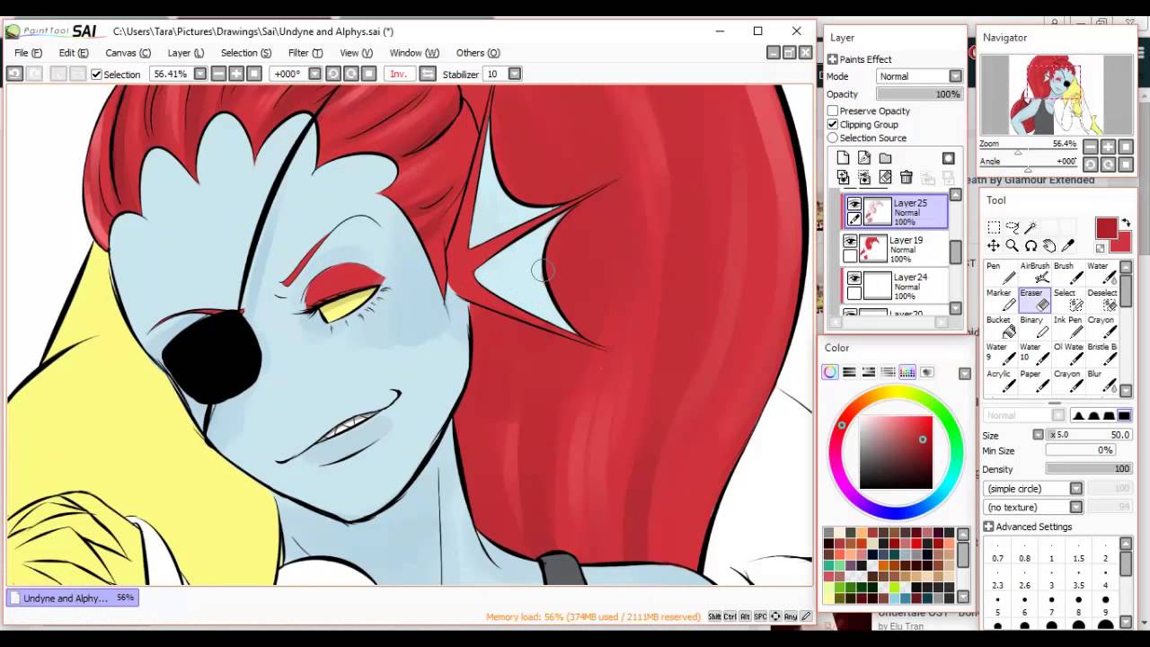The height and width of the screenshot is (647, 1150).
Task: Toggle the Selection display checkbox
Action: pos(96,75)
